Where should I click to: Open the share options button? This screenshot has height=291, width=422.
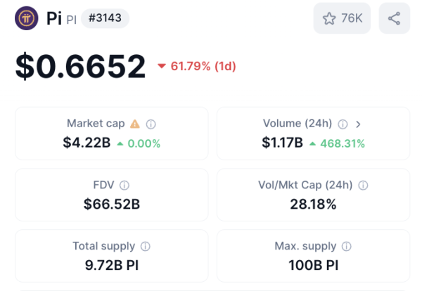[x=394, y=18]
